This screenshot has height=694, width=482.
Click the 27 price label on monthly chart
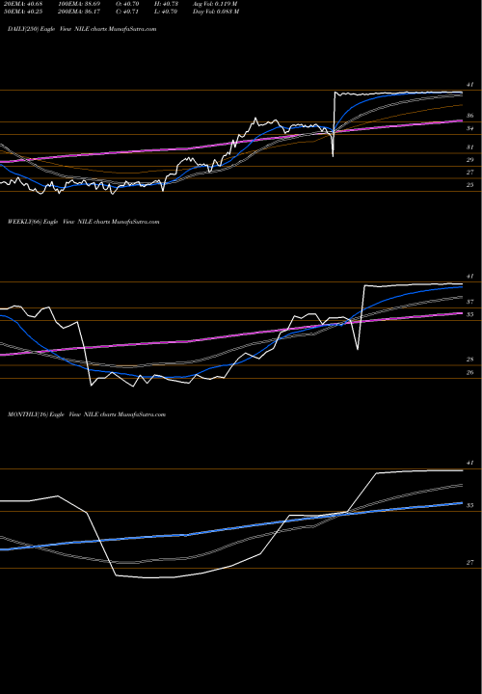click(x=470, y=563)
